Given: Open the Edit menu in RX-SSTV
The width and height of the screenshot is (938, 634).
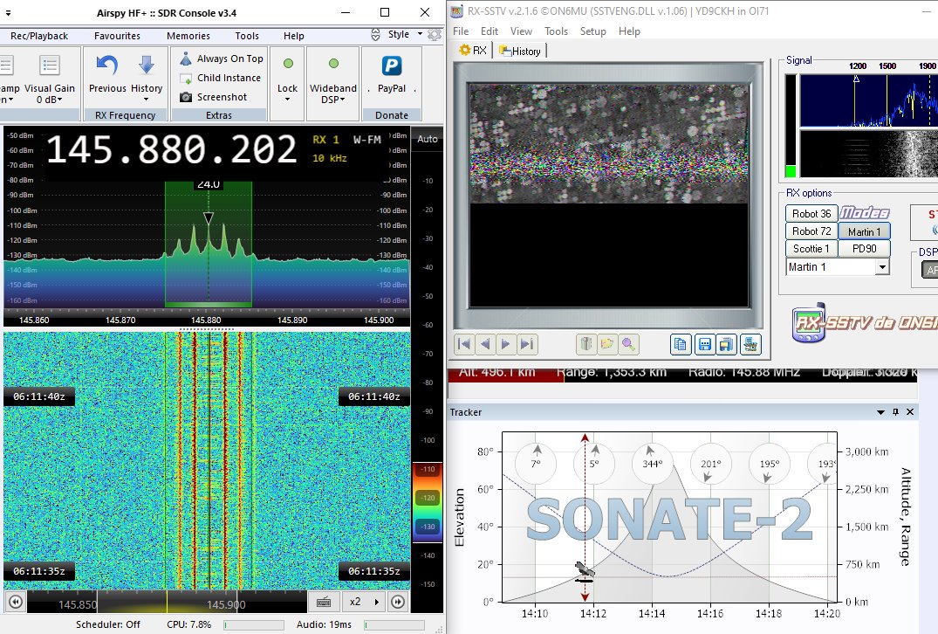Looking at the screenshot, I should click(x=490, y=31).
